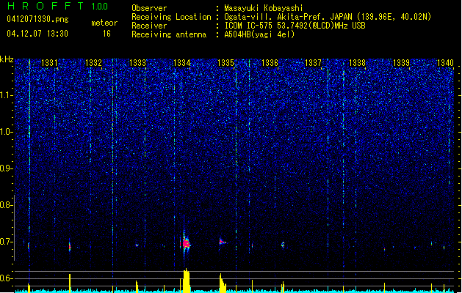Viewport: 462px width, 293px height.
Task: Click the Receiving Location label
Action: (171, 17)
